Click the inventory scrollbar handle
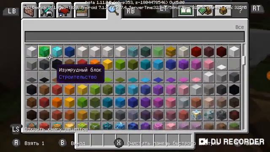The width and height of the screenshot is (270, 152). point(244,60)
